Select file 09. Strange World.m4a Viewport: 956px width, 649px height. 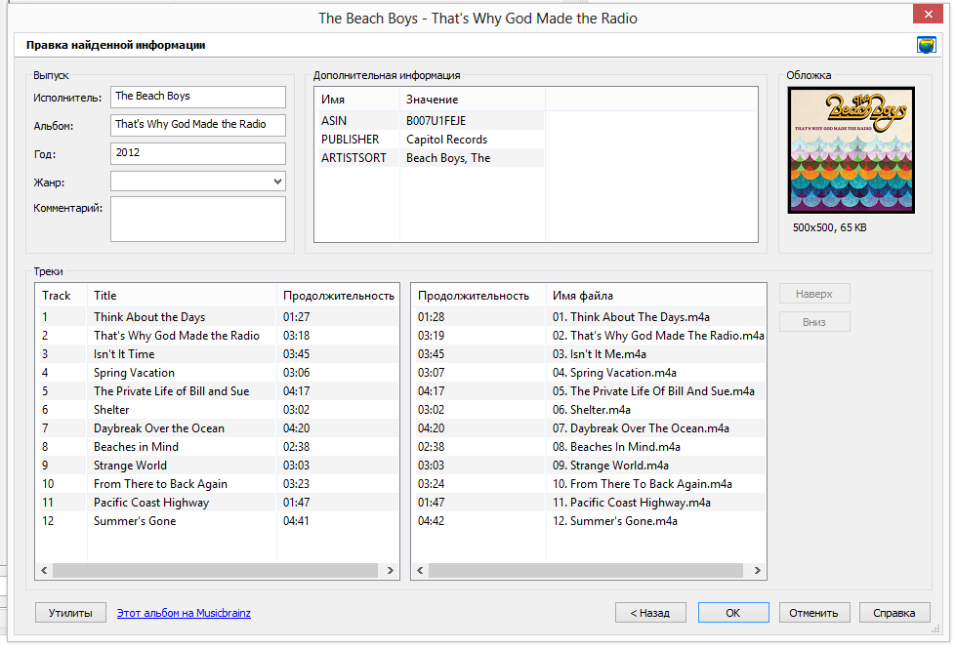pos(589,466)
